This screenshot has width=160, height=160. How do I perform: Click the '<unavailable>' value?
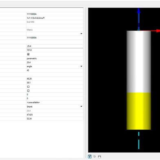point(33,102)
